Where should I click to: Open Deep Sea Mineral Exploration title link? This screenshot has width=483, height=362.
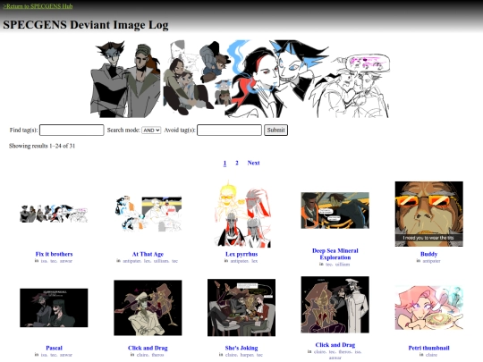pos(335,254)
